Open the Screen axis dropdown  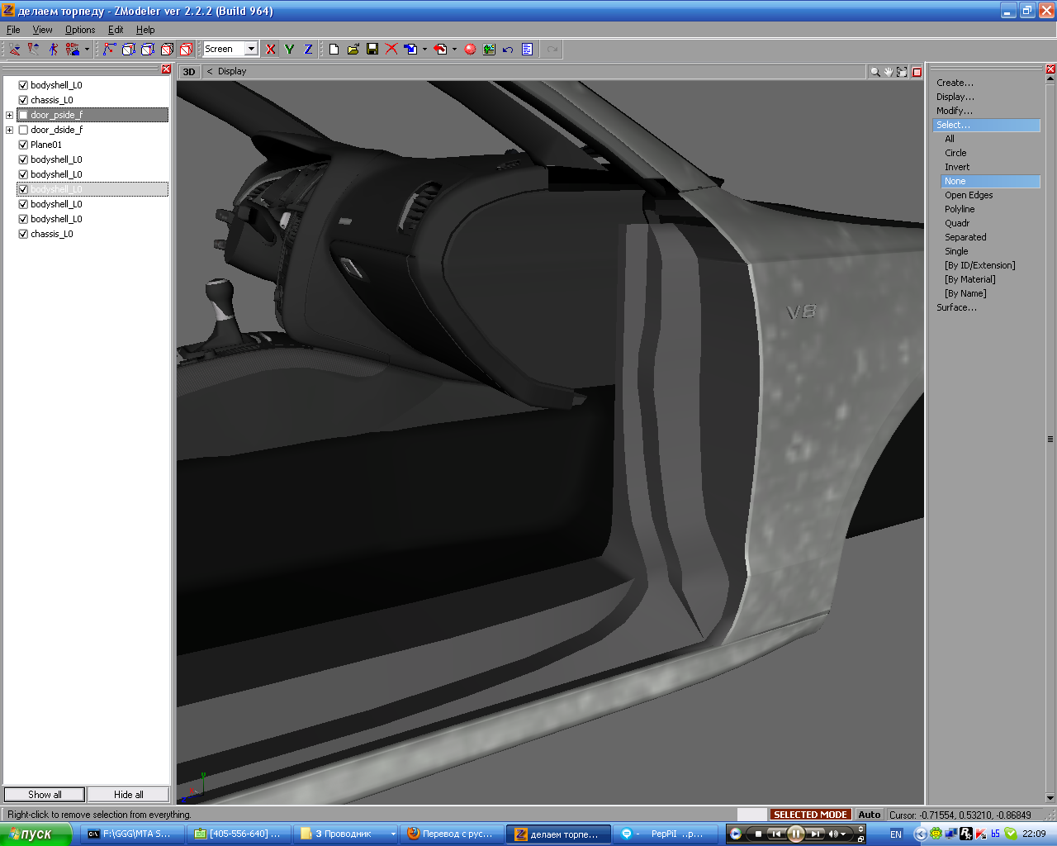251,49
